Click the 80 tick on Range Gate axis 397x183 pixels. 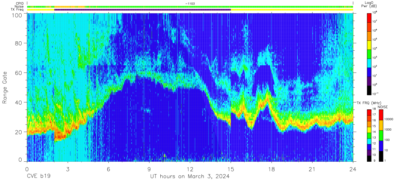[19, 44]
